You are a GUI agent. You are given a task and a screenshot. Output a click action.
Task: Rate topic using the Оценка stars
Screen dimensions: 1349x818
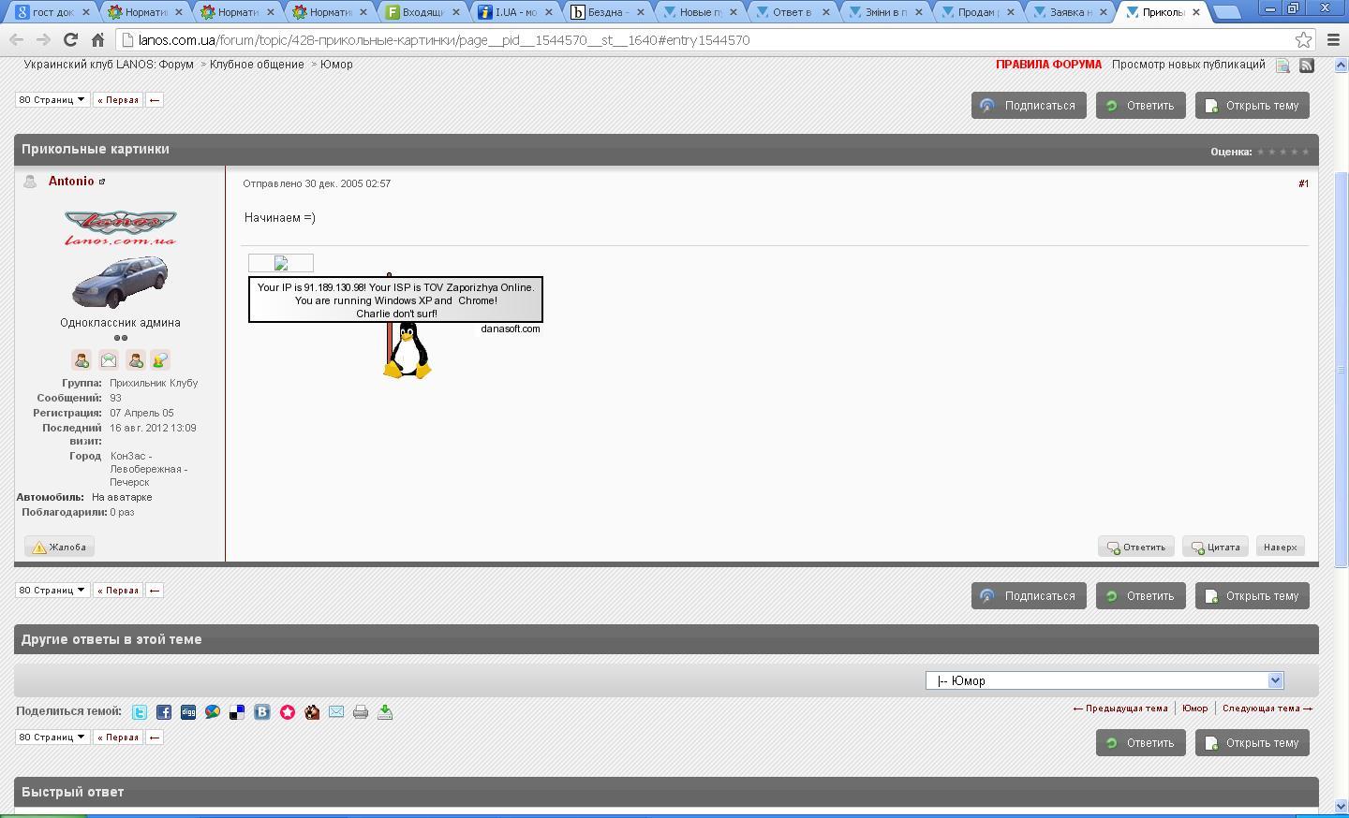pos(1282,152)
